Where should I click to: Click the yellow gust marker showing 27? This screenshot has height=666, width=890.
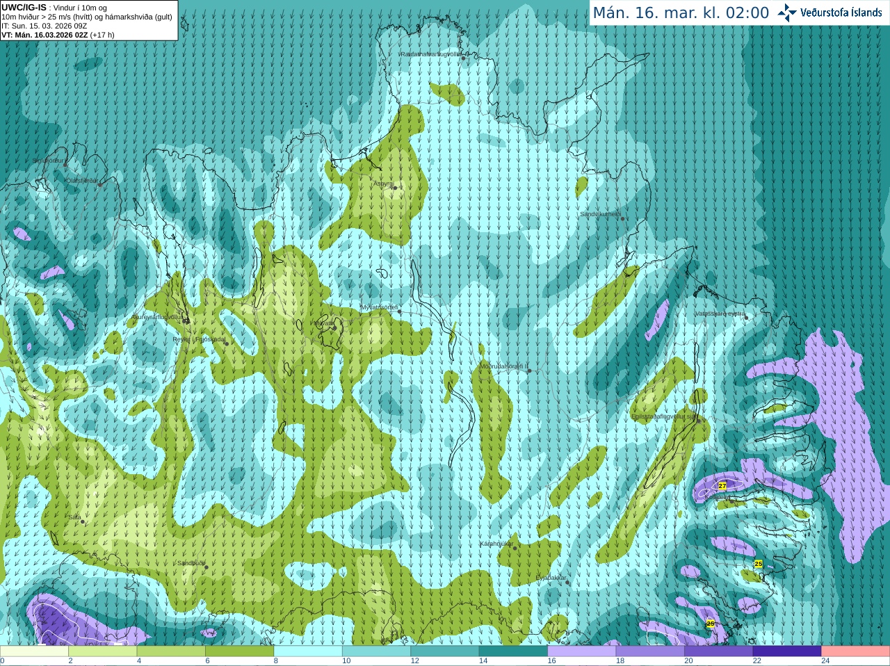pos(722,486)
